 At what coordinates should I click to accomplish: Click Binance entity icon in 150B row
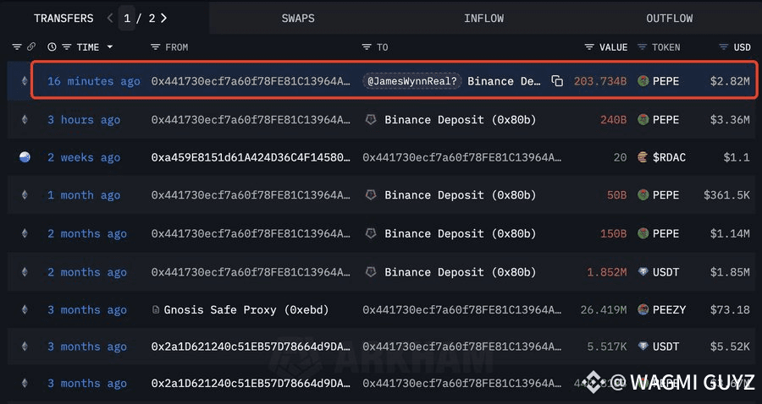371,233
